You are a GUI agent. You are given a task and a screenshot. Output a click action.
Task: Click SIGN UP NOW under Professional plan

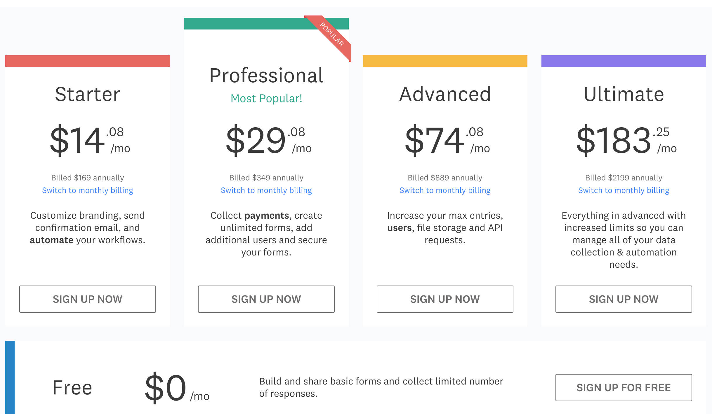coord(266,299)
